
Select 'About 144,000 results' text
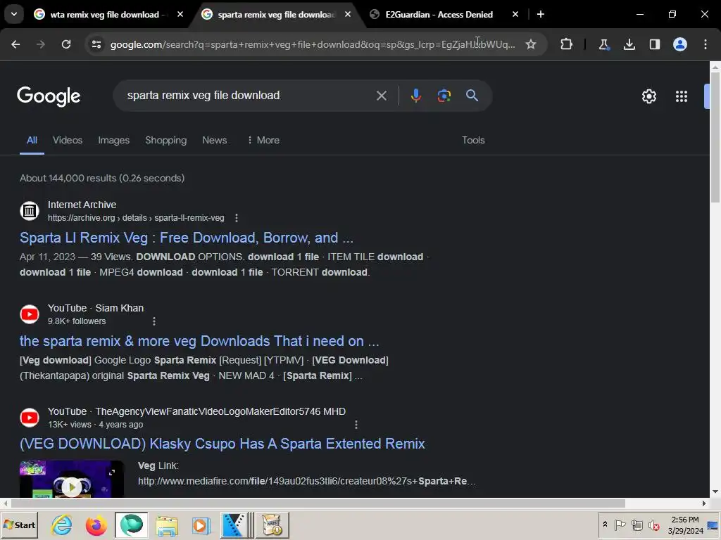tap(68, 178)
